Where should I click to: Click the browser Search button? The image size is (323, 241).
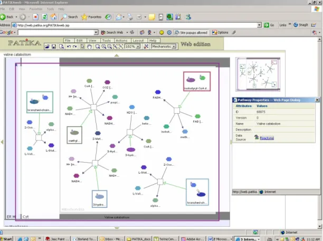tap(70, 17)
